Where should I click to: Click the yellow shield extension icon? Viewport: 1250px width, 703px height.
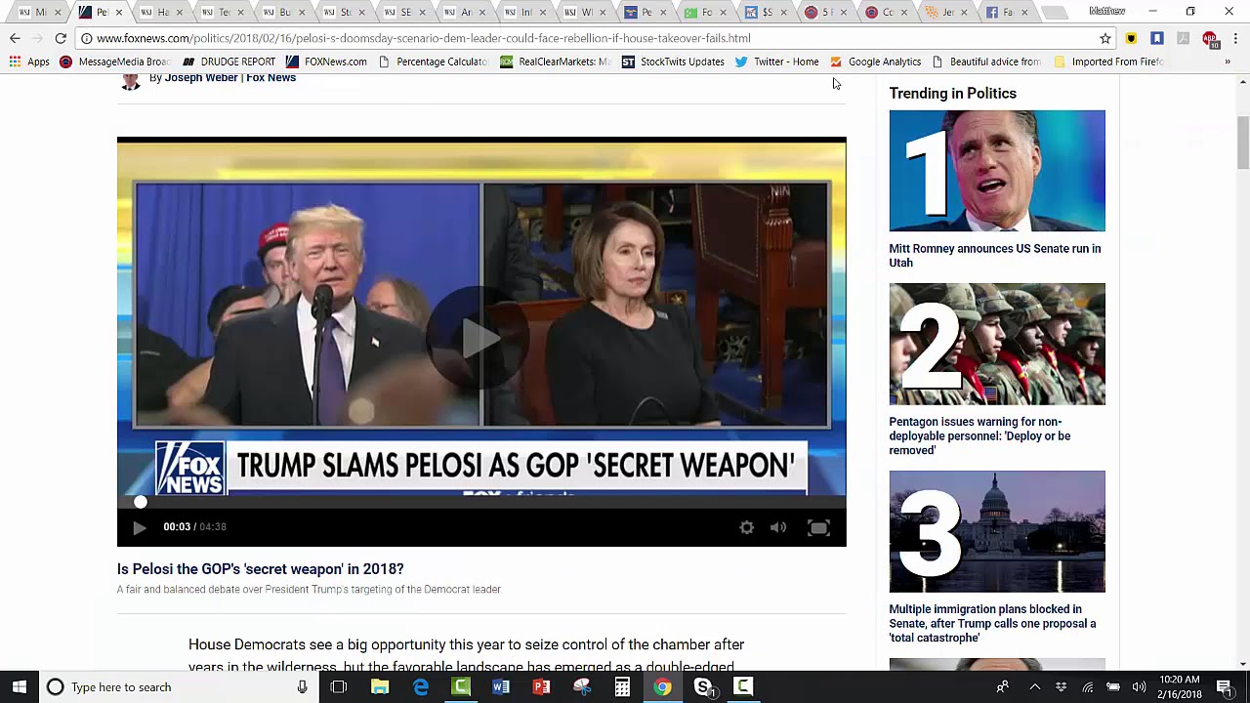tap(1131, 38)
